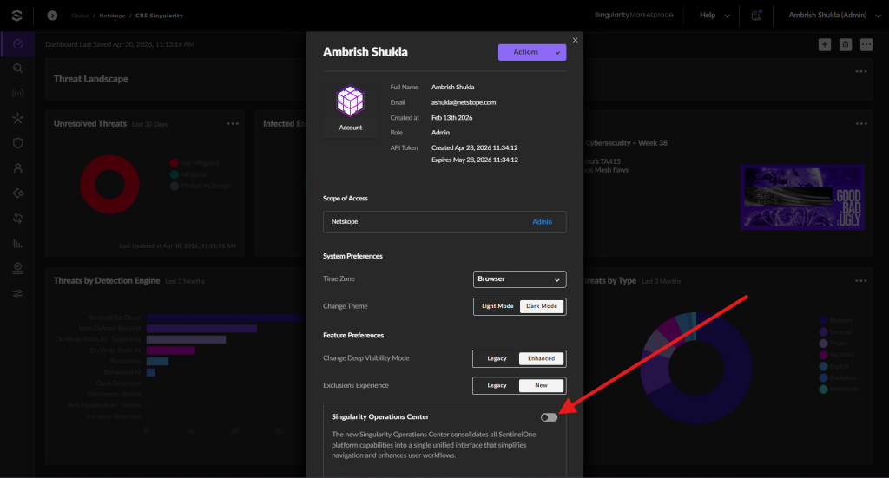Image resolution: width=889 pixels, height=478 pixels.
Task: Open three-dots menu above Cybersecurity Week 38
Action: (861, 123)
